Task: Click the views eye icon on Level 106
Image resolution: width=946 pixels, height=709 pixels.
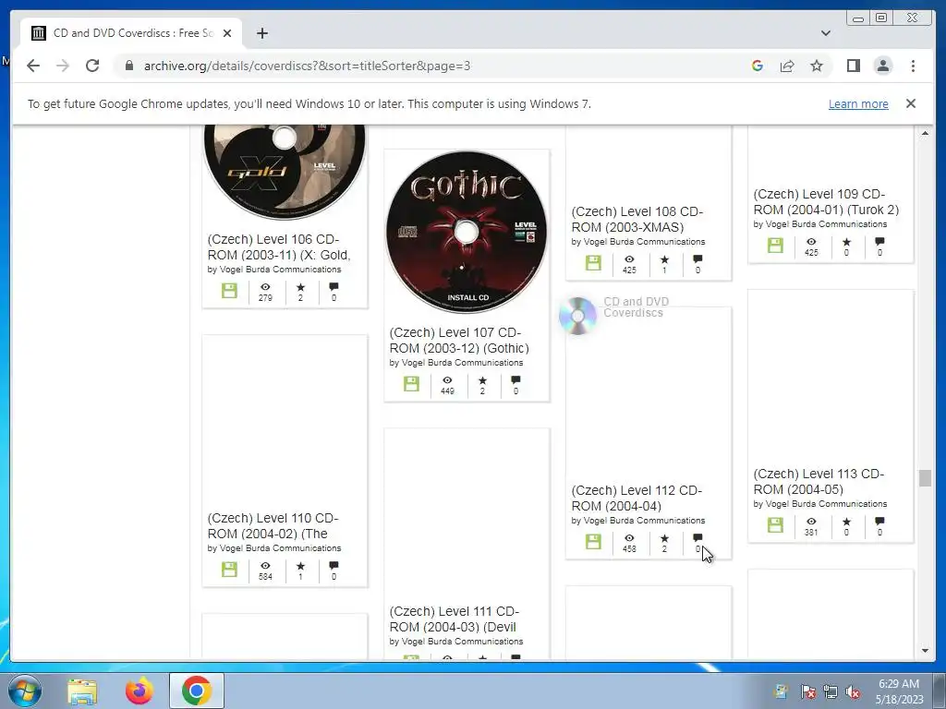Action: (x=265, y=287)
